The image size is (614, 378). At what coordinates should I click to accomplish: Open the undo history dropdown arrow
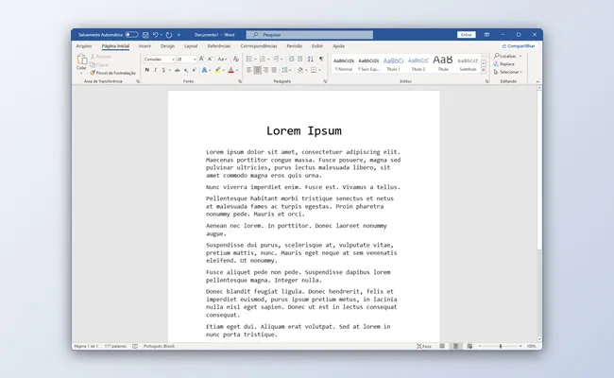pos(161,35)
